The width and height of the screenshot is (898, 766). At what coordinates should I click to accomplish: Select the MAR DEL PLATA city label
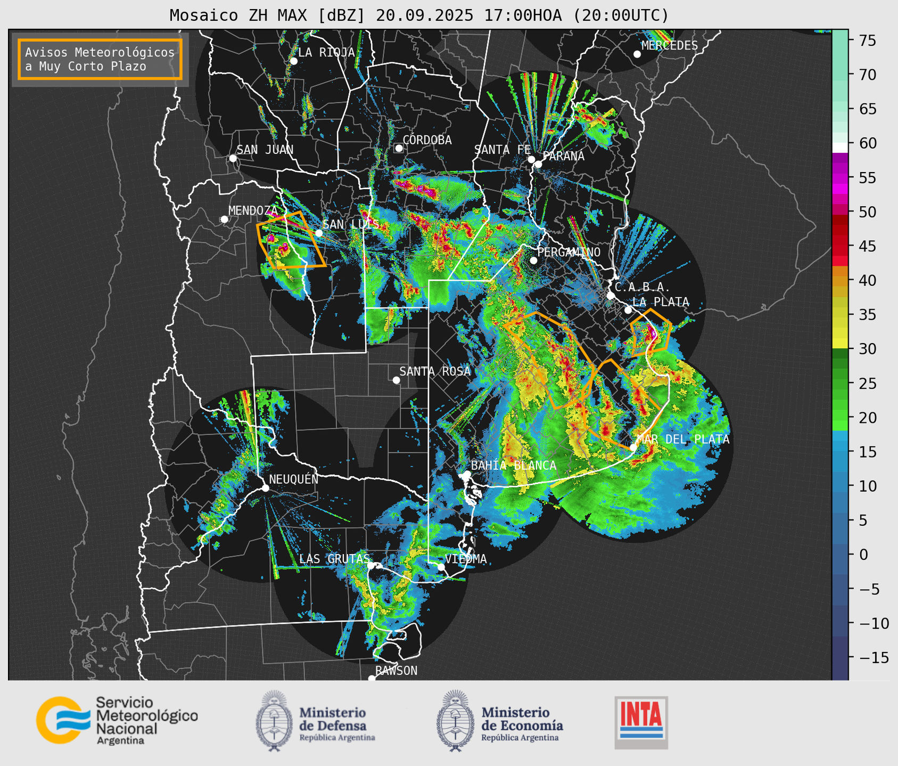point(683,439)
